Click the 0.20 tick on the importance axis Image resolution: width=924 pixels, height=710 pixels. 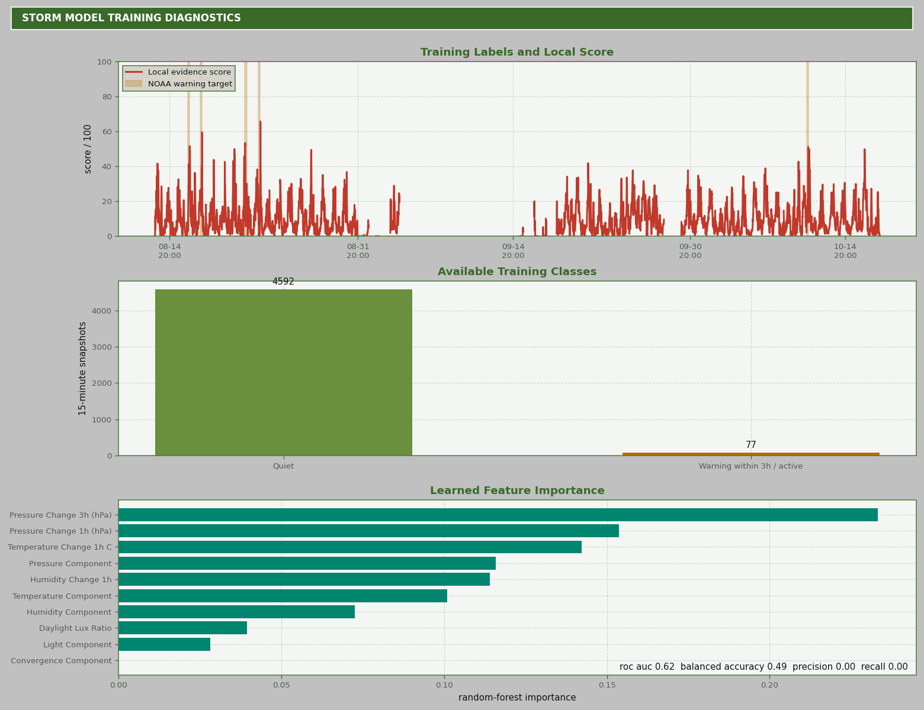click(769, 685)
